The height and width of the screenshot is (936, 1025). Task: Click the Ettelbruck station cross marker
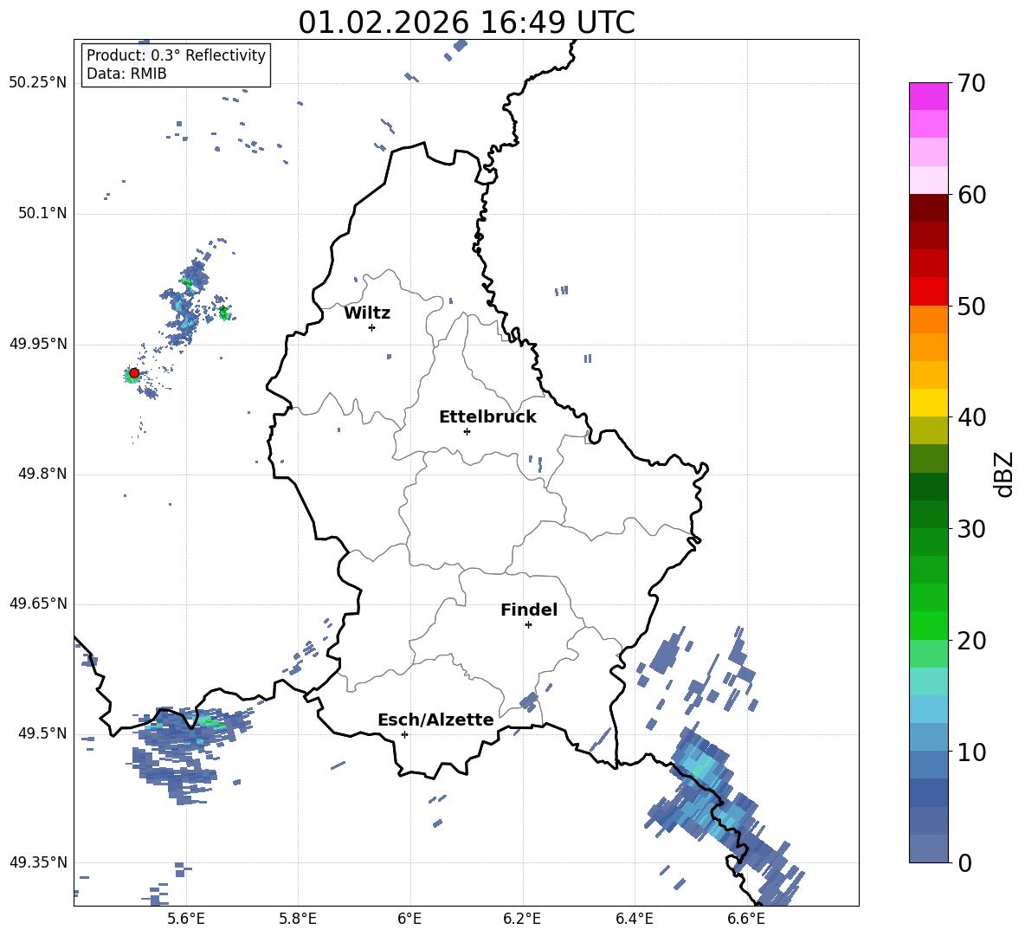pos(467,431)
